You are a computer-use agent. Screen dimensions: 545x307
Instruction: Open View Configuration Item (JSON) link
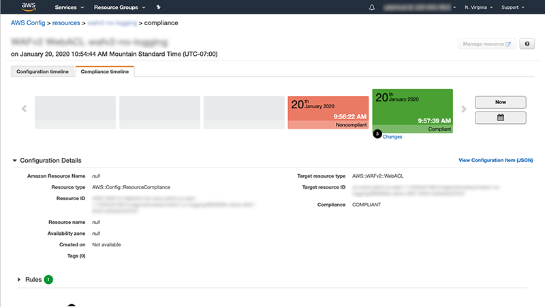click(x=496, y=160)
